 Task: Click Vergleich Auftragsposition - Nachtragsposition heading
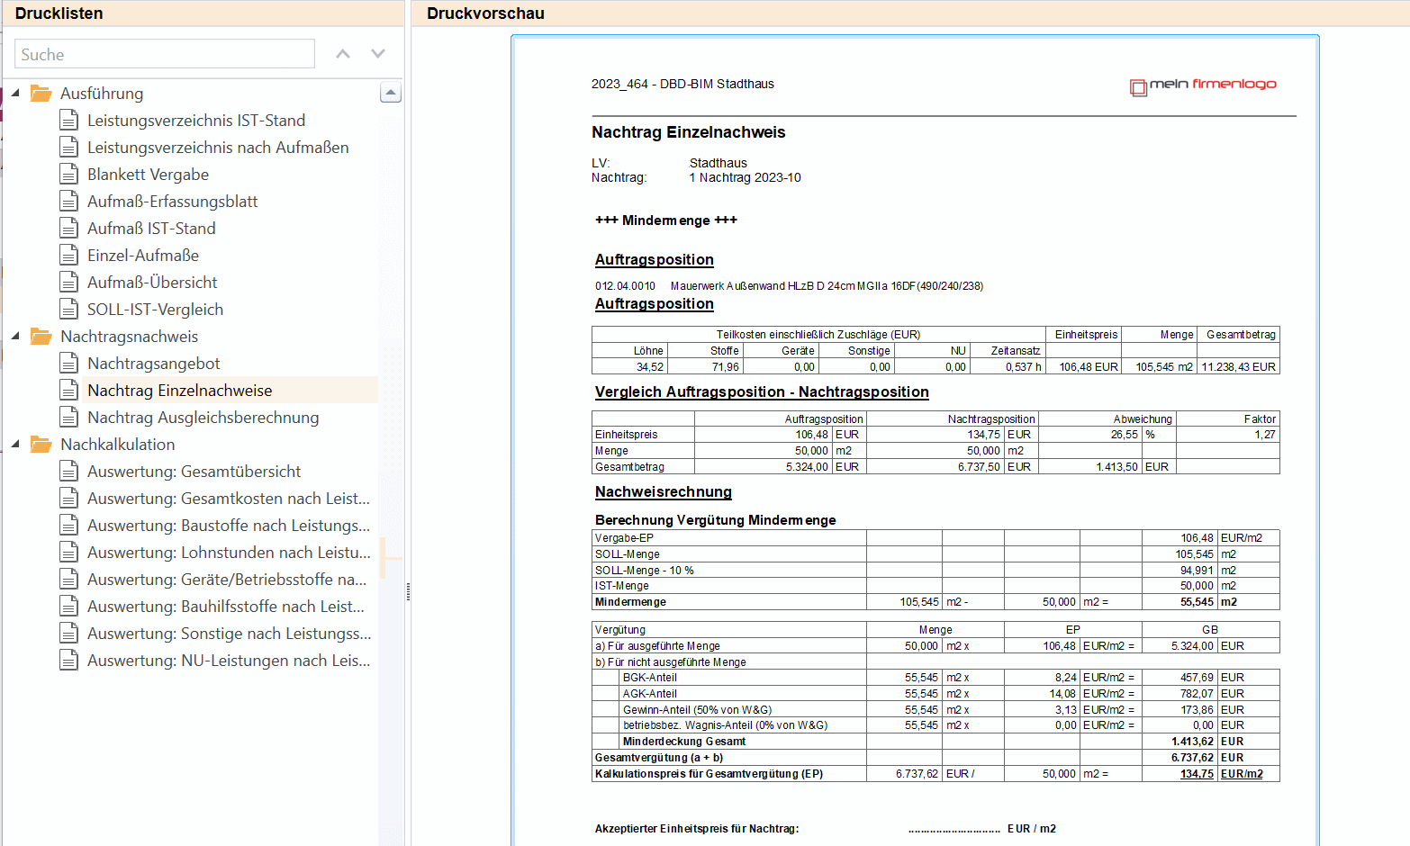tap(762, 391)
